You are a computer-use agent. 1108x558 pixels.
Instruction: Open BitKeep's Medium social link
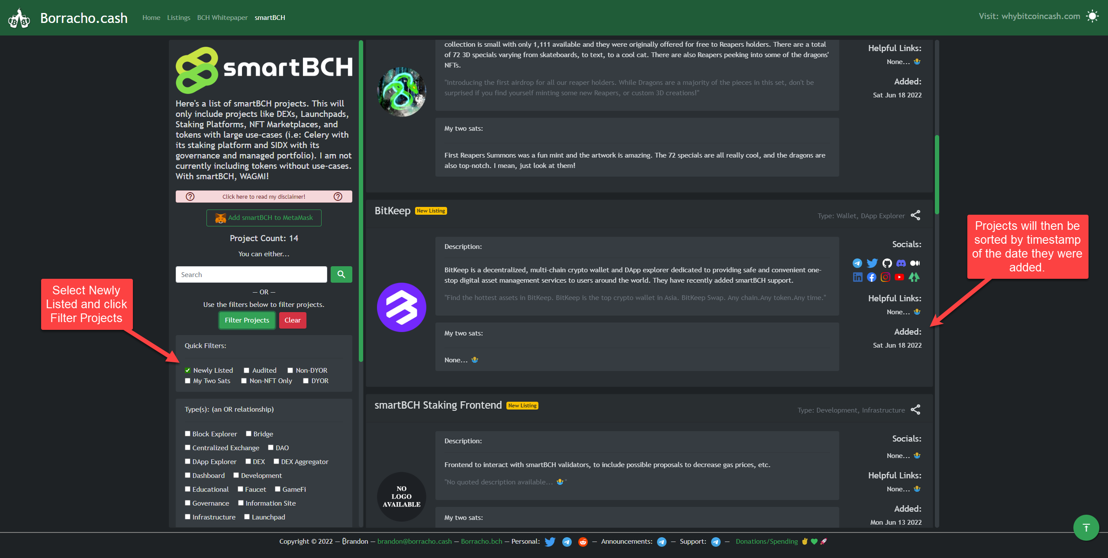(x=915, y=263)
